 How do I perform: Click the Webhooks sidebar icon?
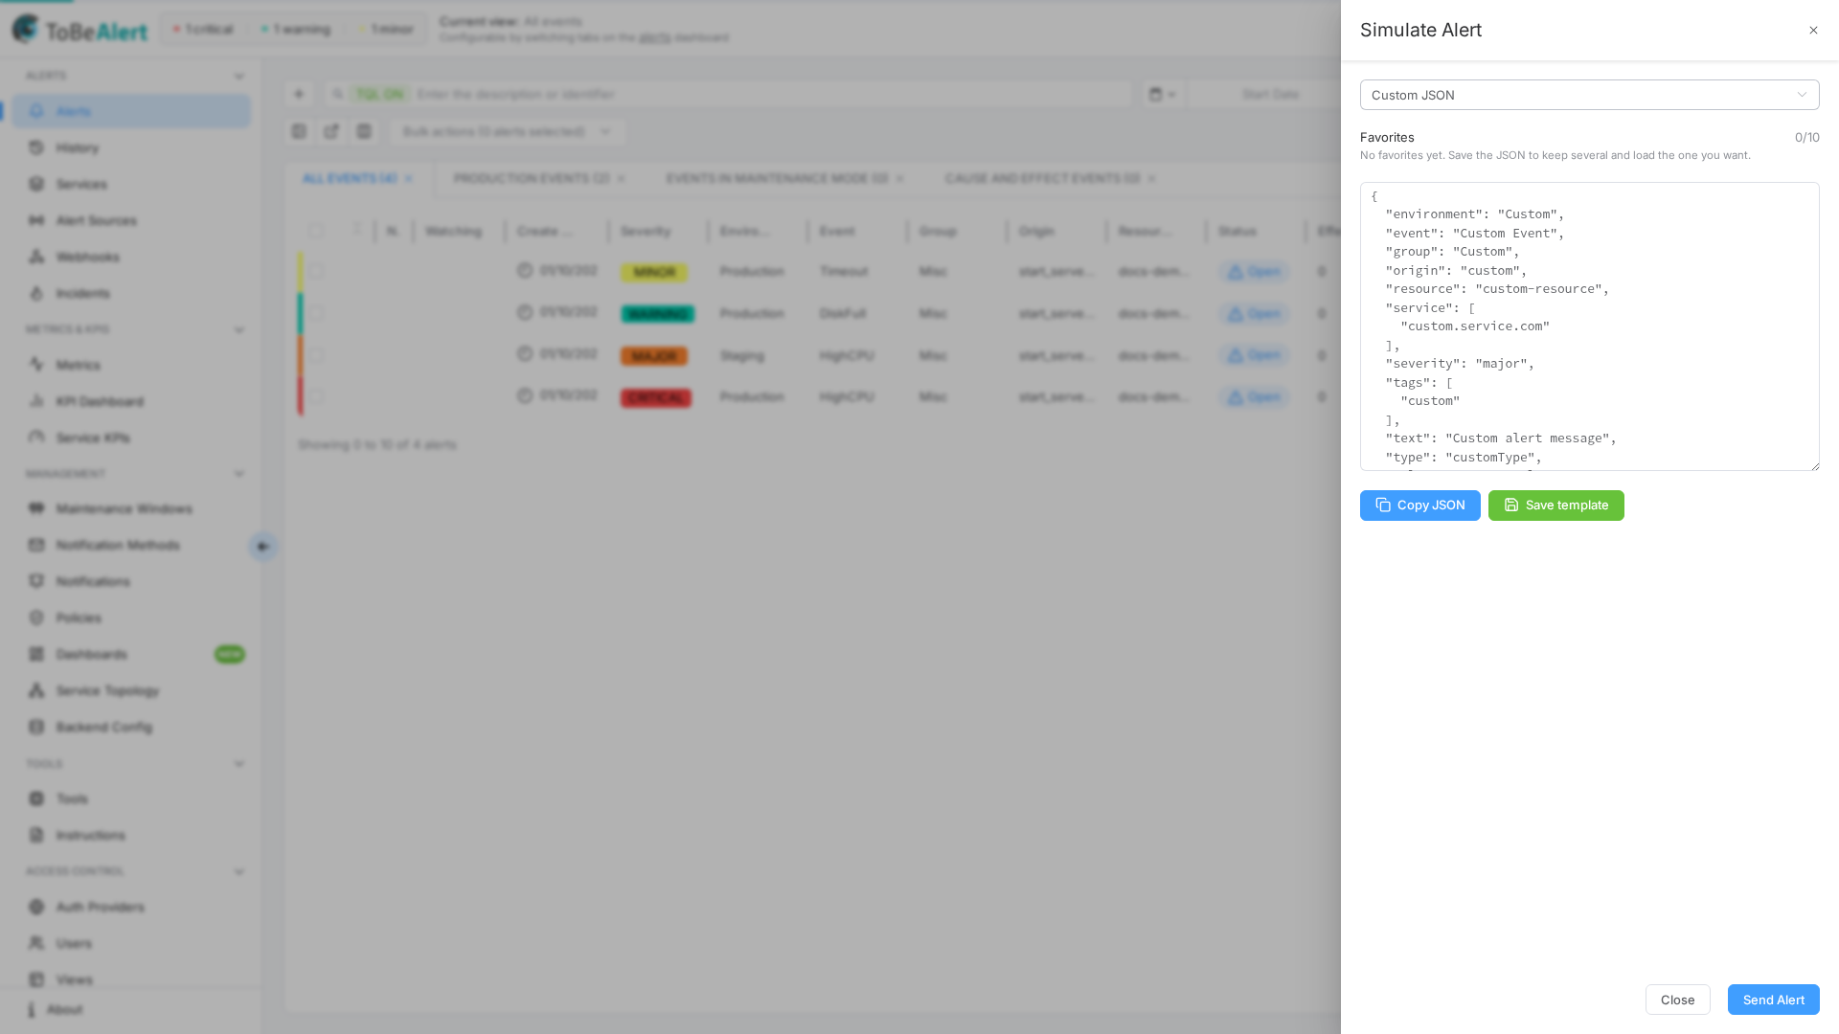click(x=36, y=257)
